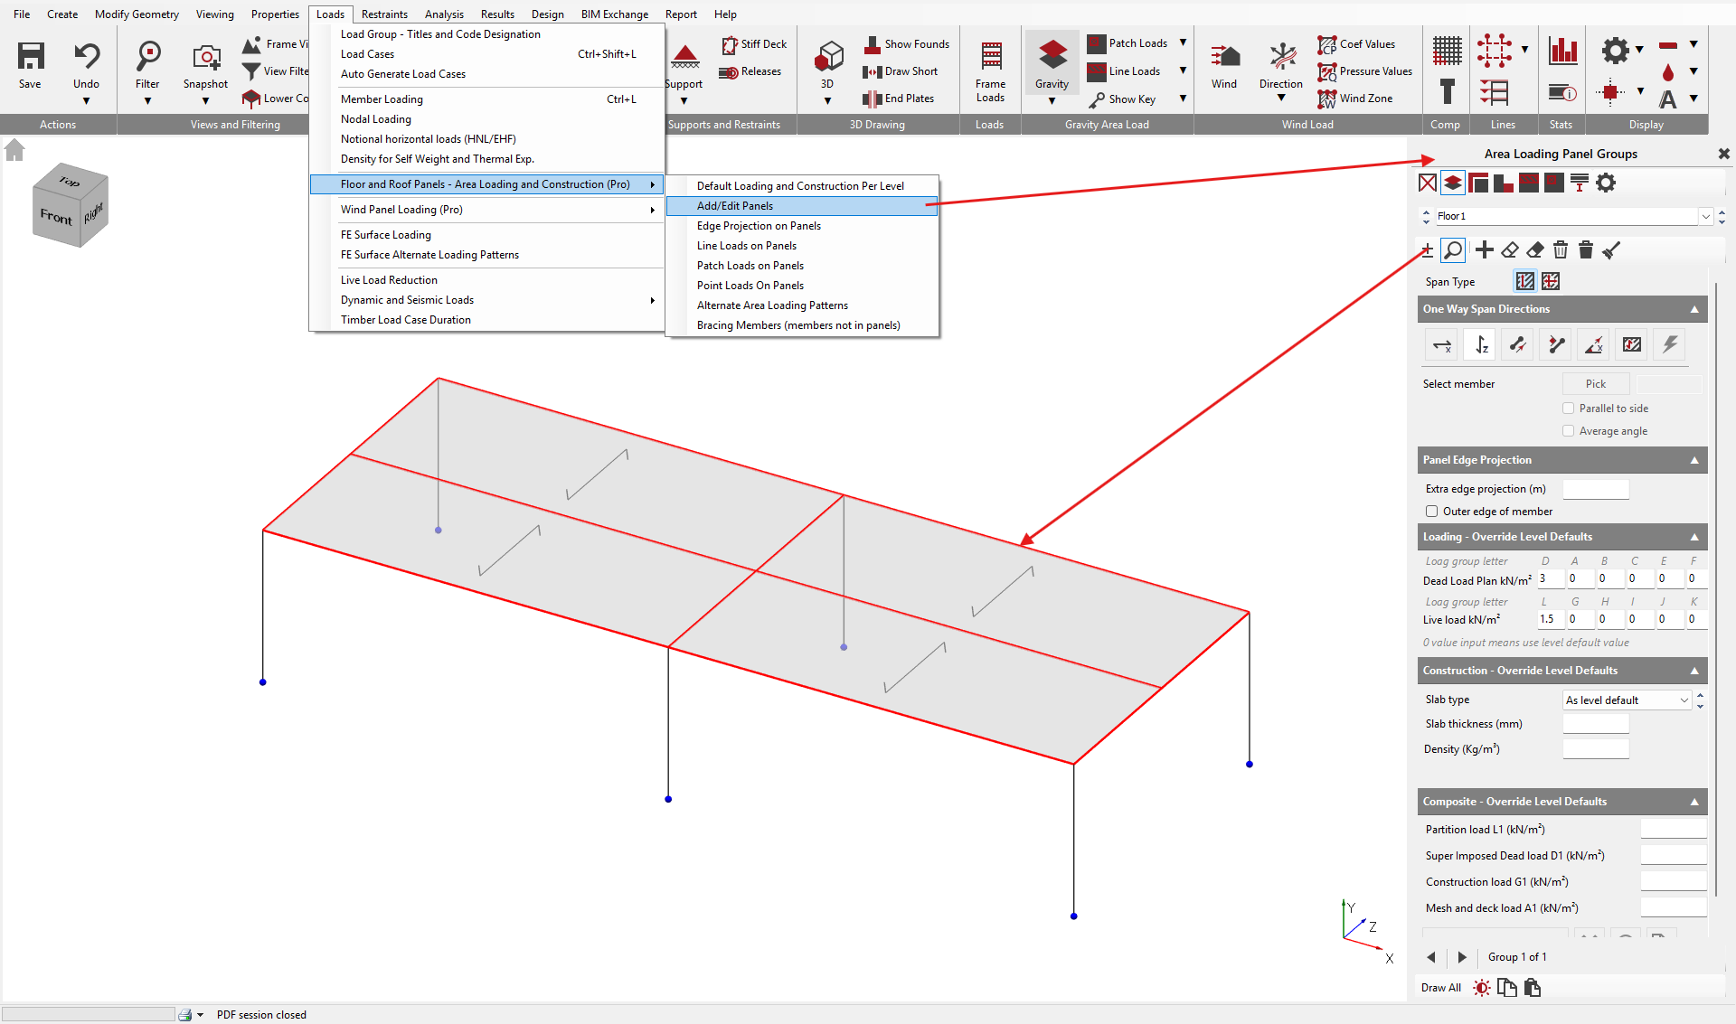Go to next group with right arrow
The width and height of the screenshot is (1736, 1024).
pos(1462,957)
